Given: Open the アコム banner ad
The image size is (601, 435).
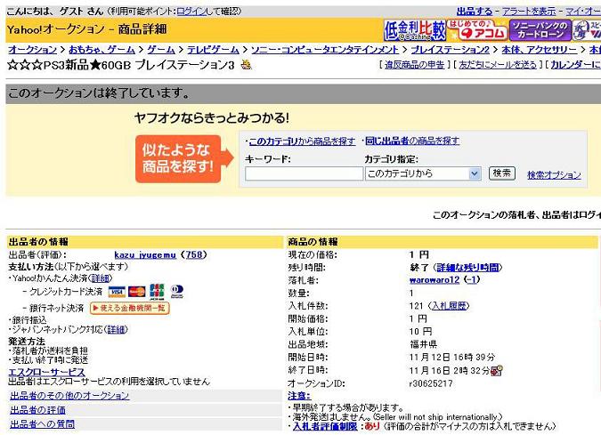Looking at the screenshot, I should pyautogui.click(x=476, y=30).
